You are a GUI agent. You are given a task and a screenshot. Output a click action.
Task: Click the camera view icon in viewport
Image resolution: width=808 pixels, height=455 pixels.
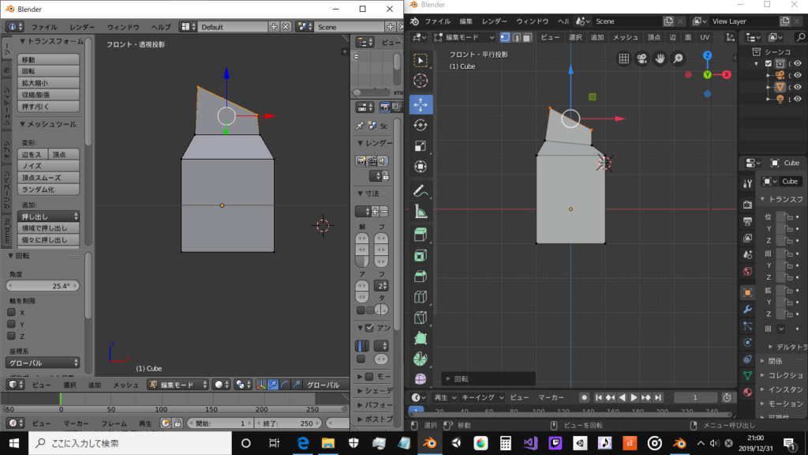pos(642,58)
